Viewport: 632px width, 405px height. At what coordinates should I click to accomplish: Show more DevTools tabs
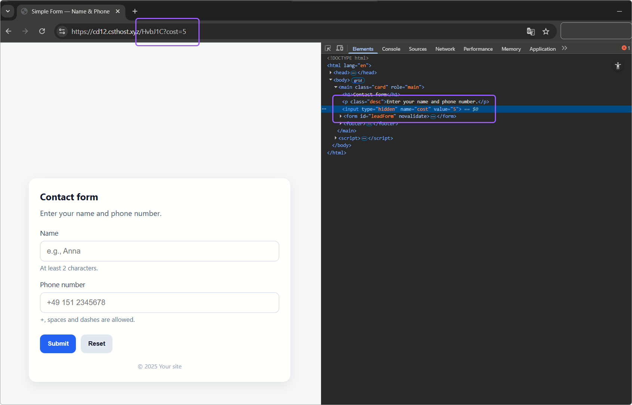coord(564,48)
